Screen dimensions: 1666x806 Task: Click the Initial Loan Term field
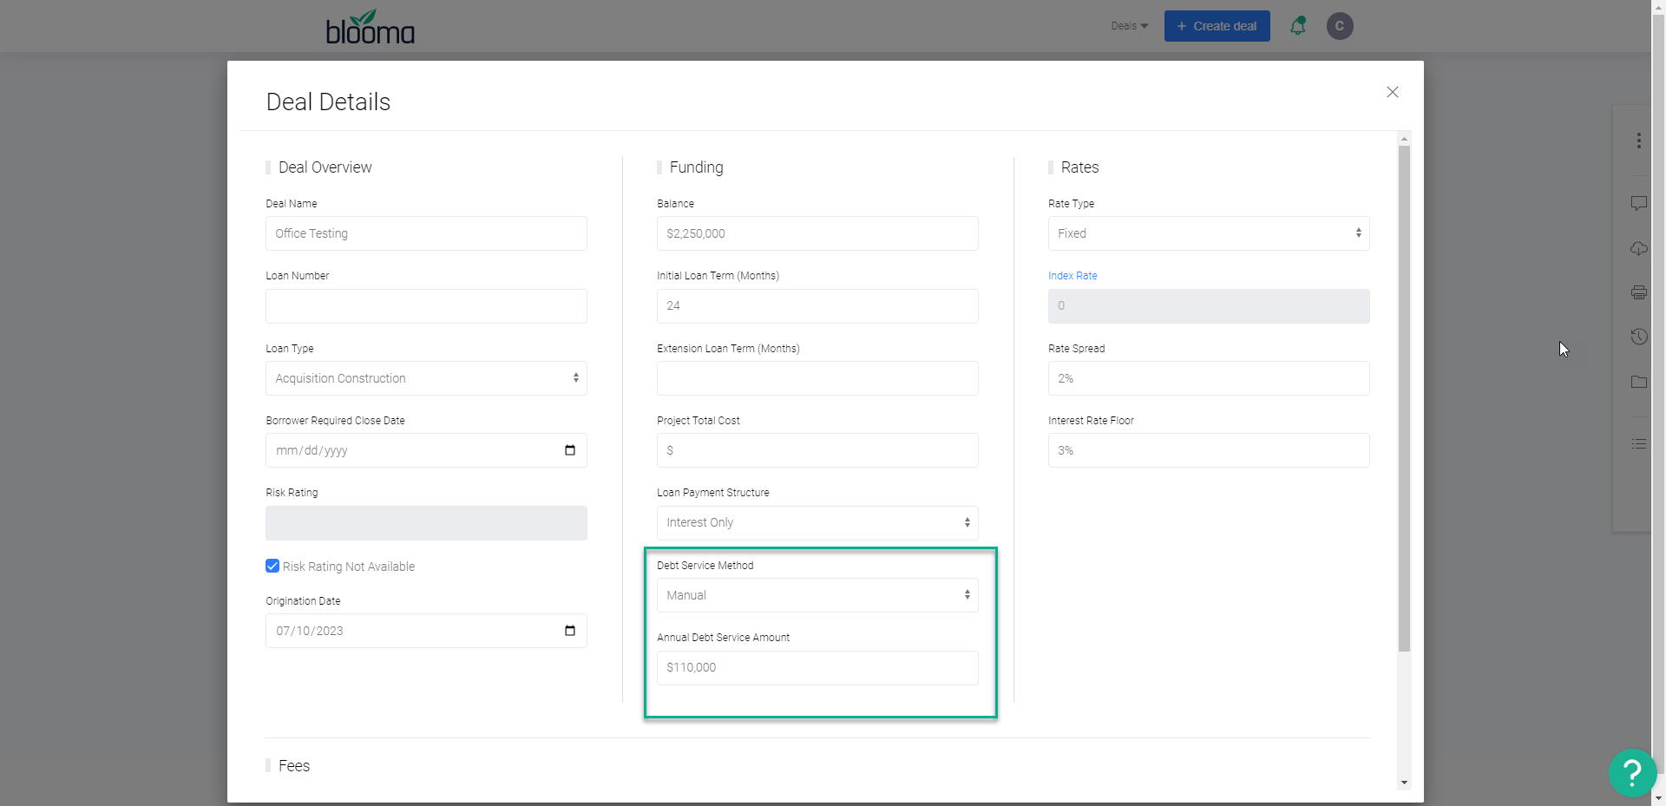817,306
